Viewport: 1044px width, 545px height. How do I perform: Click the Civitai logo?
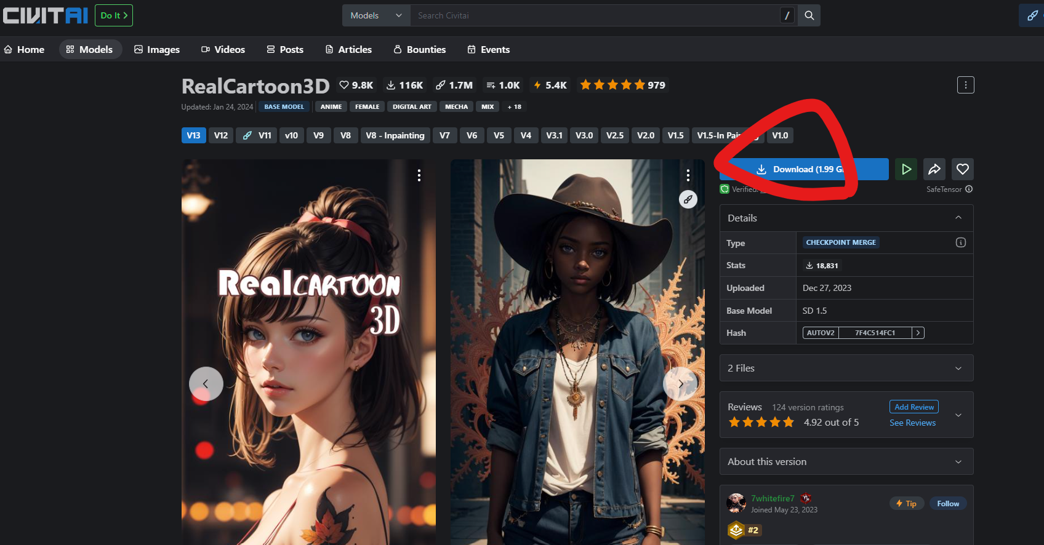(46, 15)
